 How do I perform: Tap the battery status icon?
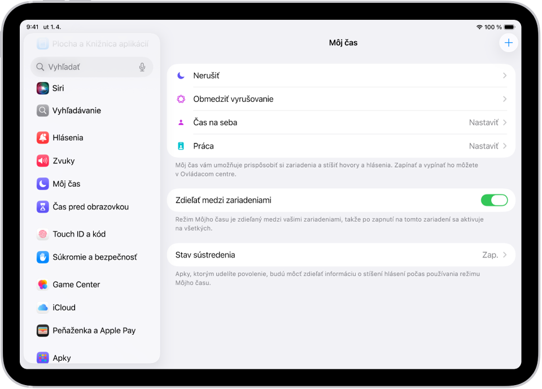coord(509,27)
